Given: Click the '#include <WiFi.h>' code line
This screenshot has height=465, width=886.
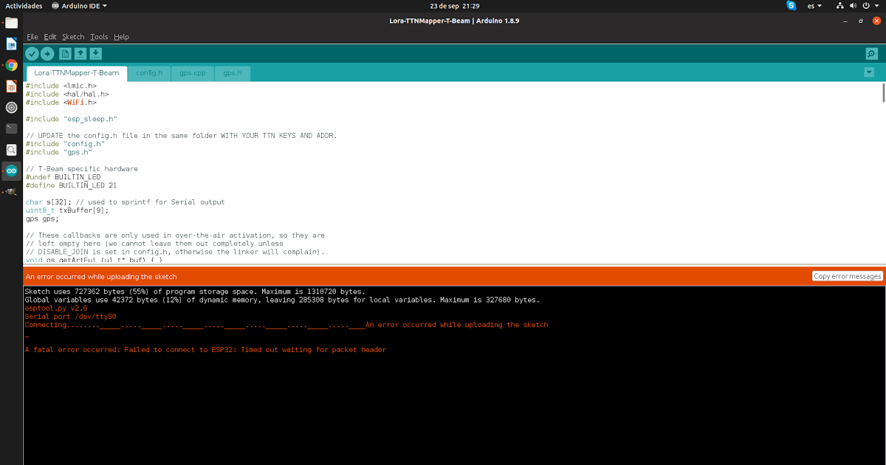Looking at the screenshot, I should [x=61, y=103].
